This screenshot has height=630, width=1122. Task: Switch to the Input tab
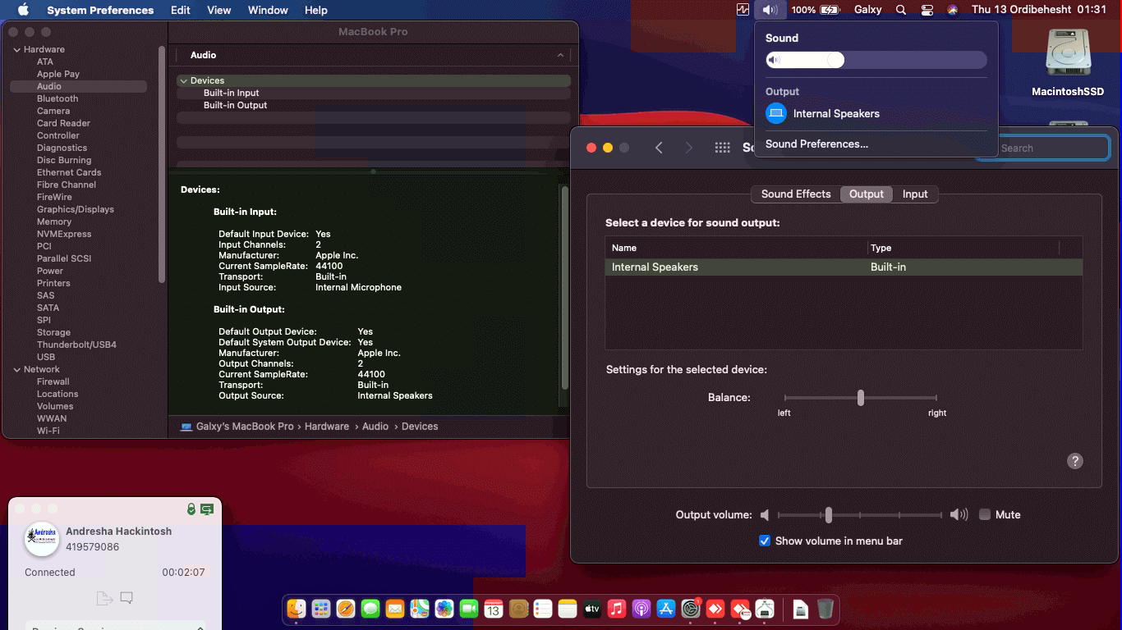[915, 194]
